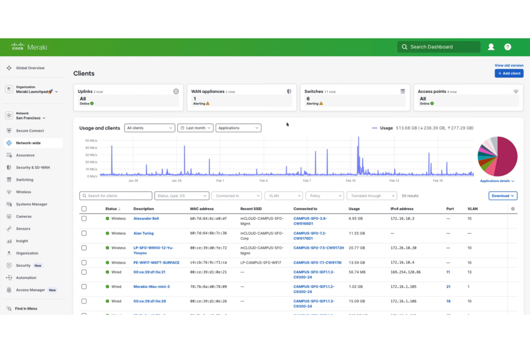Click the Organization sidebar icon
The image size is (530, 353).
point(9,253)
